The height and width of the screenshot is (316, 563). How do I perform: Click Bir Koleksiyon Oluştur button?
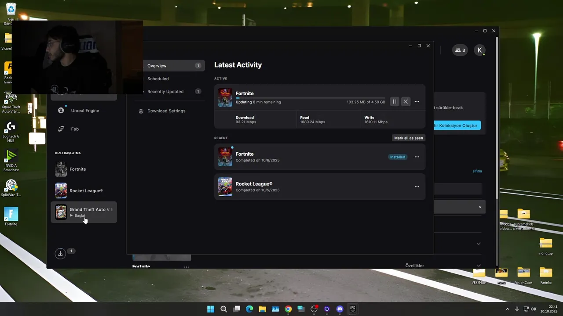tap(455, 126)
